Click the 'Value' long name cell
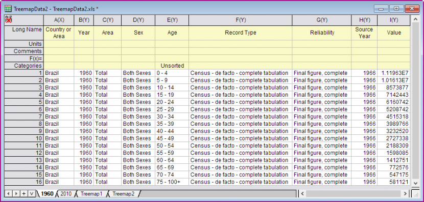The height and width of the screenshot is (202, 424). pos(394,33)
